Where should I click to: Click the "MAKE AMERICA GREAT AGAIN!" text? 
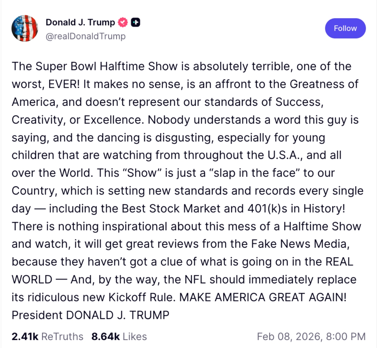(x=263, y=297)
